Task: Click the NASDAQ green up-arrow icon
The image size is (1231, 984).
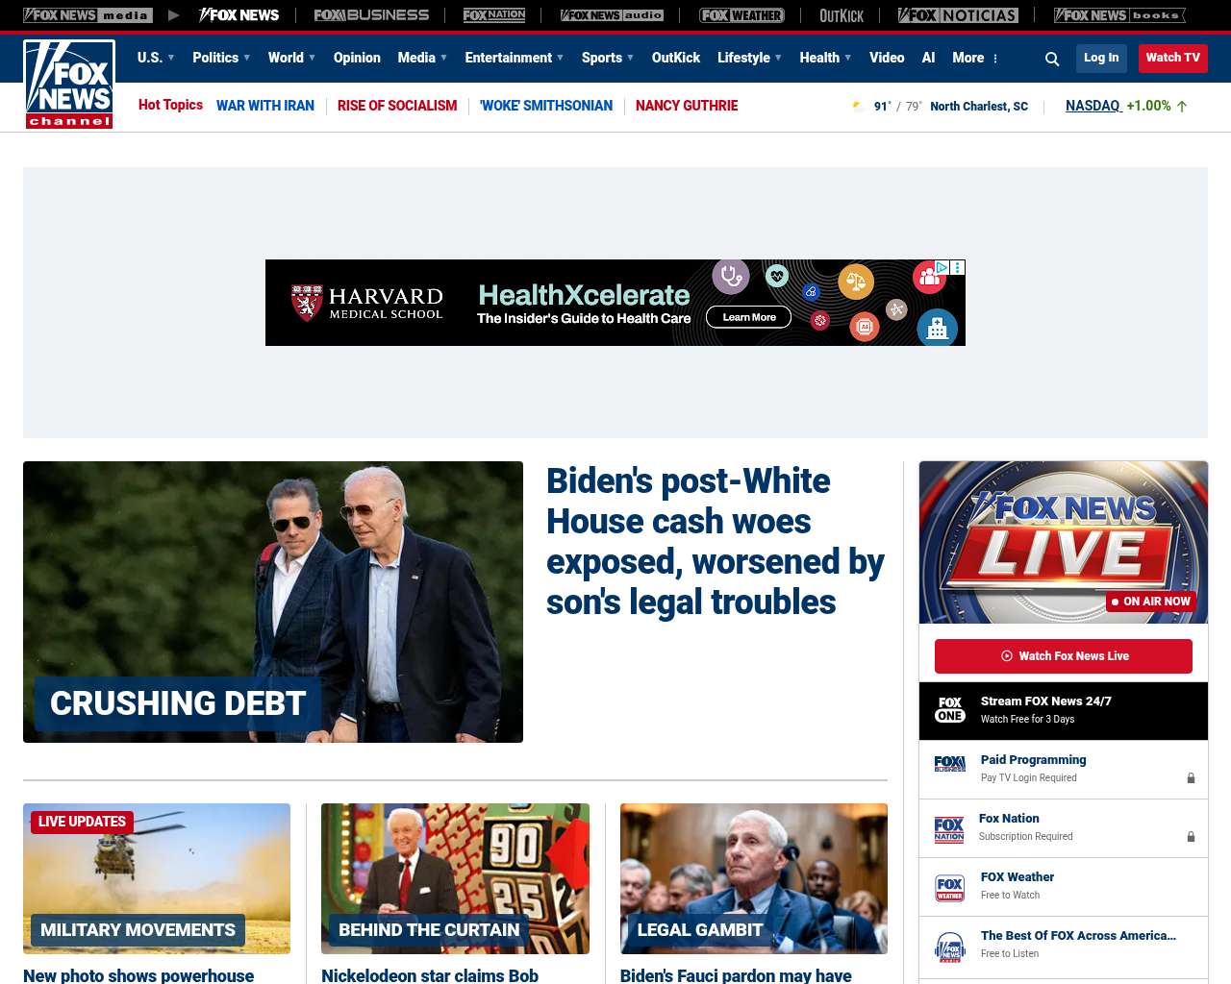Action: [1182, 107]
